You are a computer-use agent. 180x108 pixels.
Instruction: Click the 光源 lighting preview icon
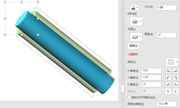(x=135, y=37)
